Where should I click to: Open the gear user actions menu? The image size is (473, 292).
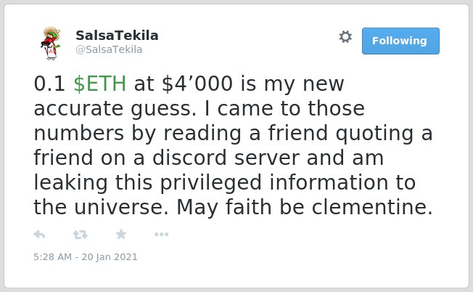[x=345, y=37]
